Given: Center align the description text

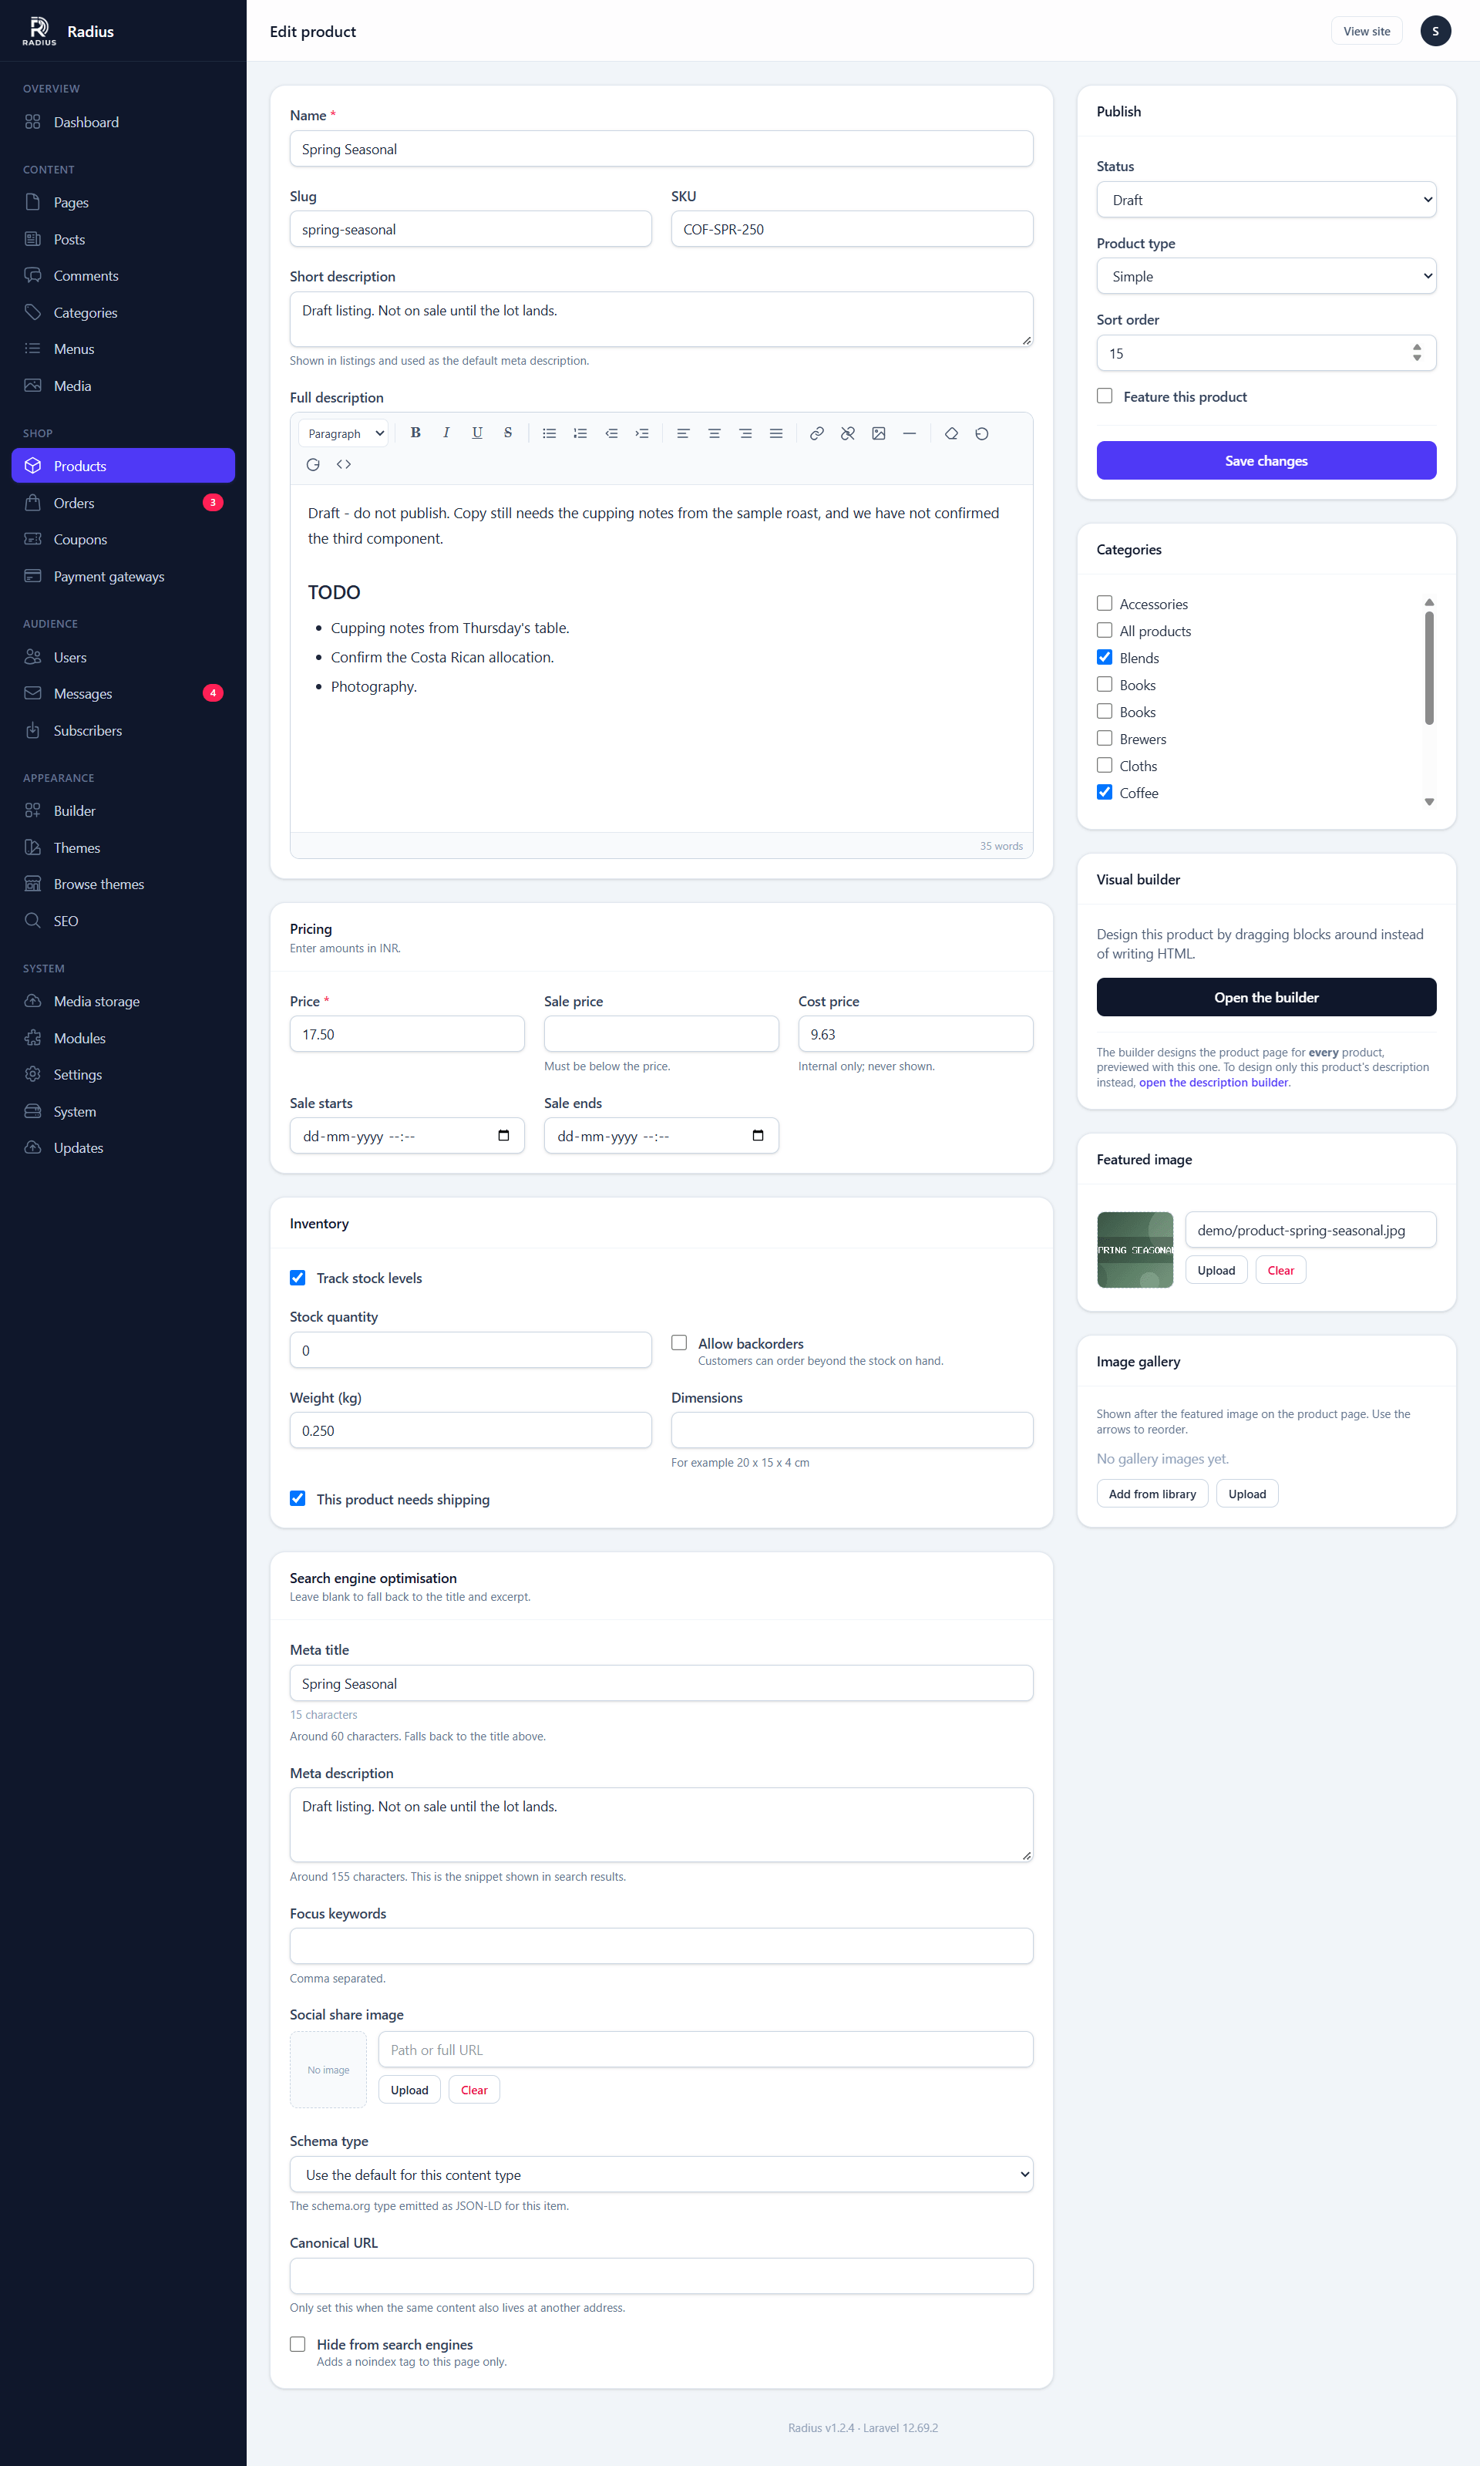Looking at the screenshot, I should point(714,433).
